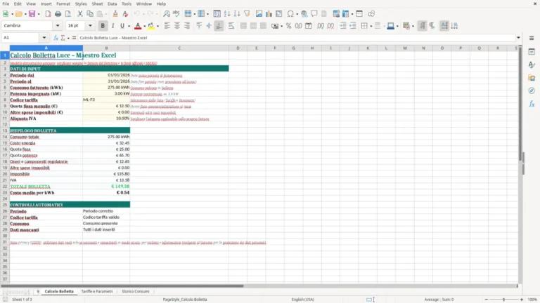Open Find and Replace
Image resolution: width=540 pixels, height=303 pixels.
point(167,14)
